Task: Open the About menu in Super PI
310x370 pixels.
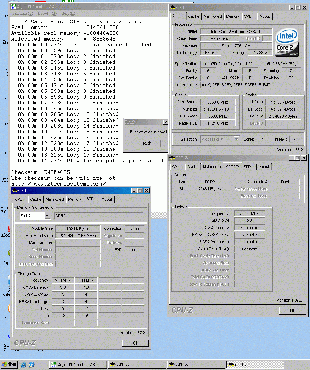Action: 47,13
